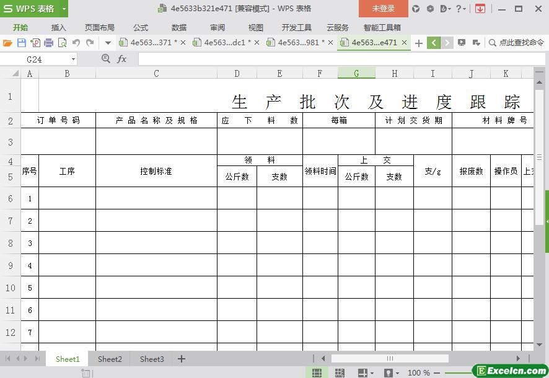Viewport: 549px width, 378px height.
Task: Click the green previous tab arrow
Action: 434,43
